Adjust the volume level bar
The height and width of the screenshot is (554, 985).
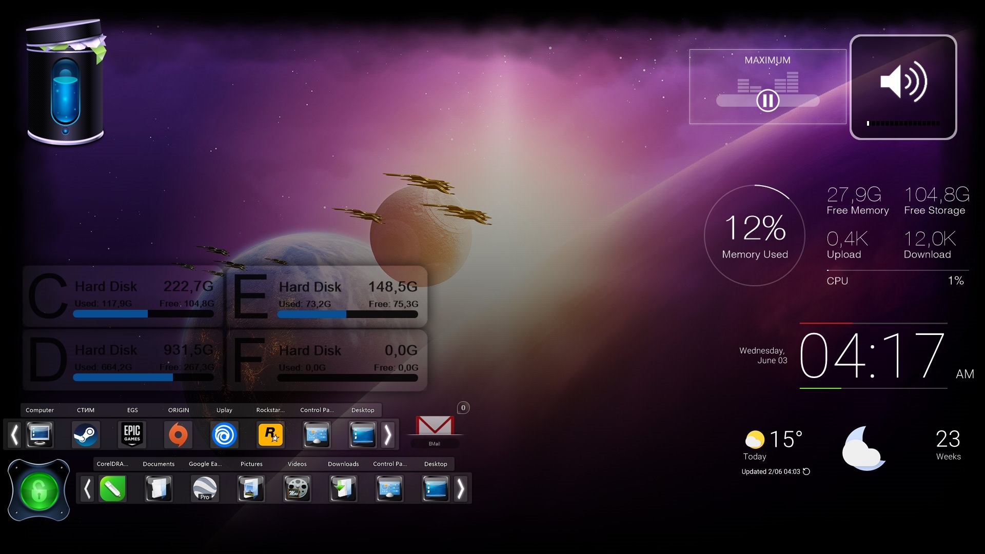point(903,123)
